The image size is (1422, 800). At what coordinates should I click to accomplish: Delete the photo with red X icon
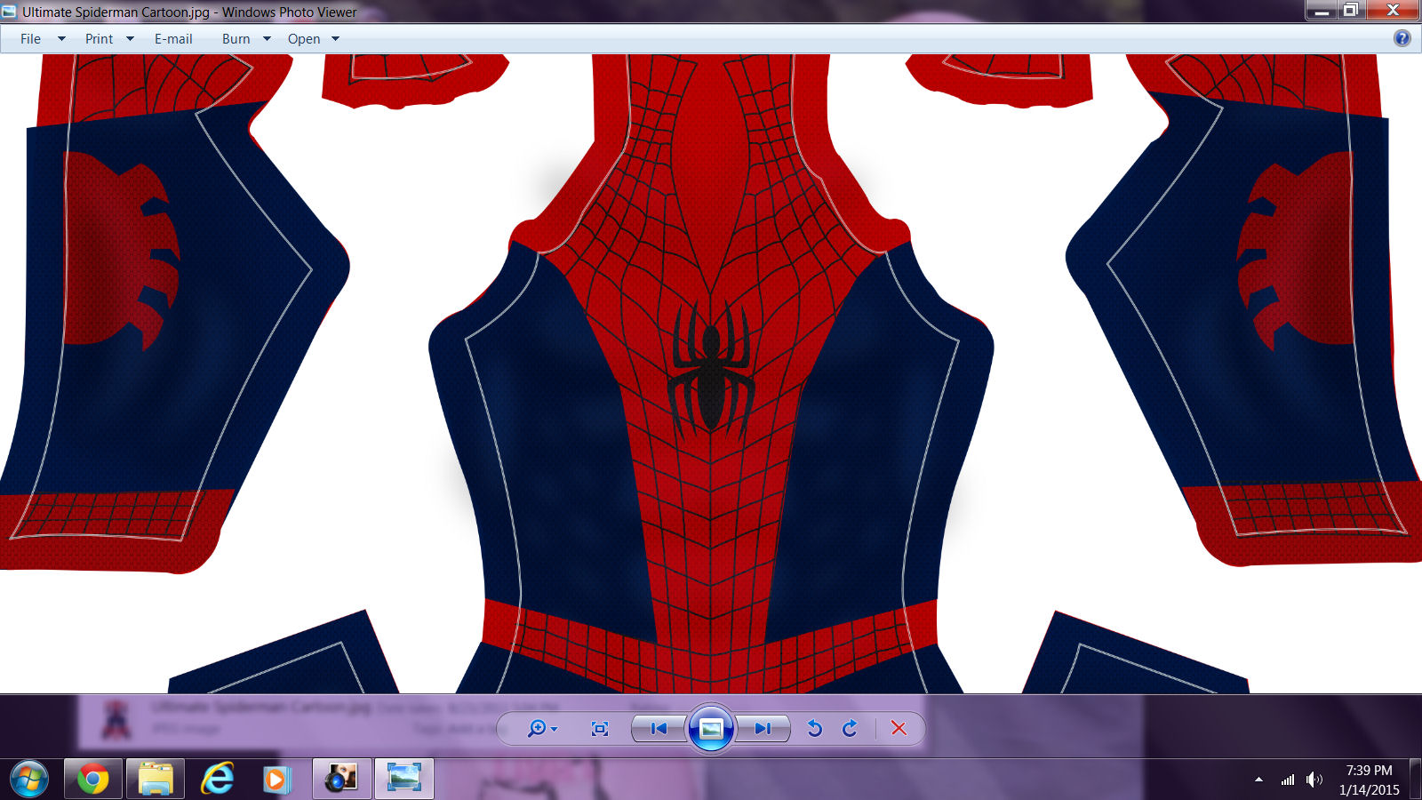coord(899,729)
